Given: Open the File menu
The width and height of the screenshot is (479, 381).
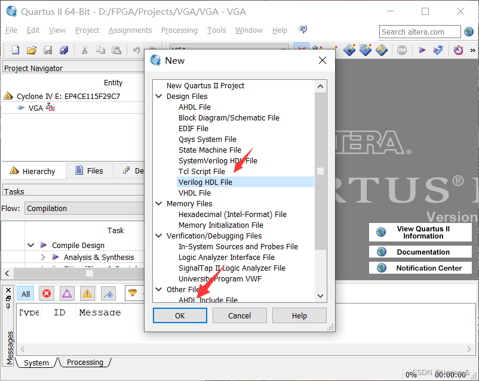Looking at the screenshot, I should point(11,30).
